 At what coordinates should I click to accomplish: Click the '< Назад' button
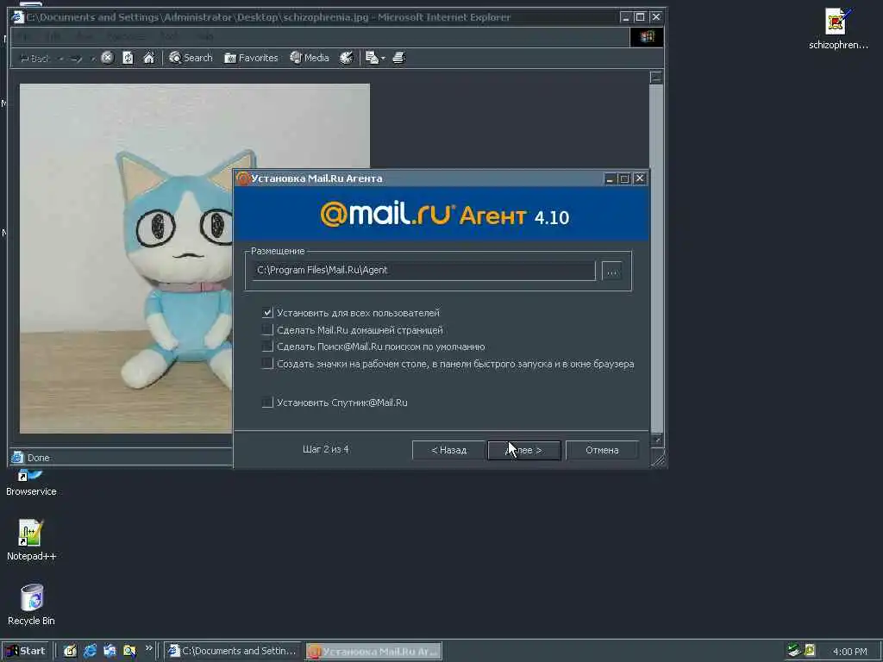click(x=448, y=450)
